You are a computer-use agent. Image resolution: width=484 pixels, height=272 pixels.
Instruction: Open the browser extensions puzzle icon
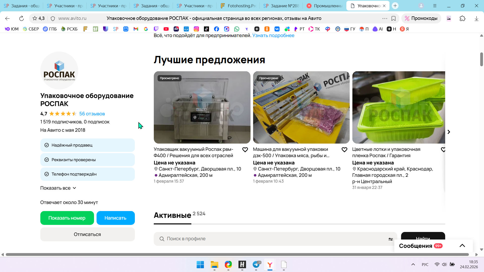[462, 18]
